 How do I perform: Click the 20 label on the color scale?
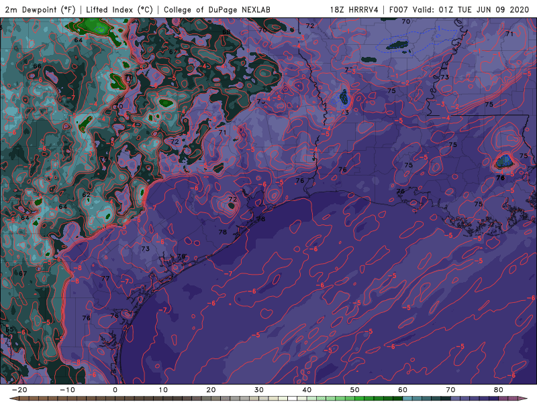click(x=211, y=390)
